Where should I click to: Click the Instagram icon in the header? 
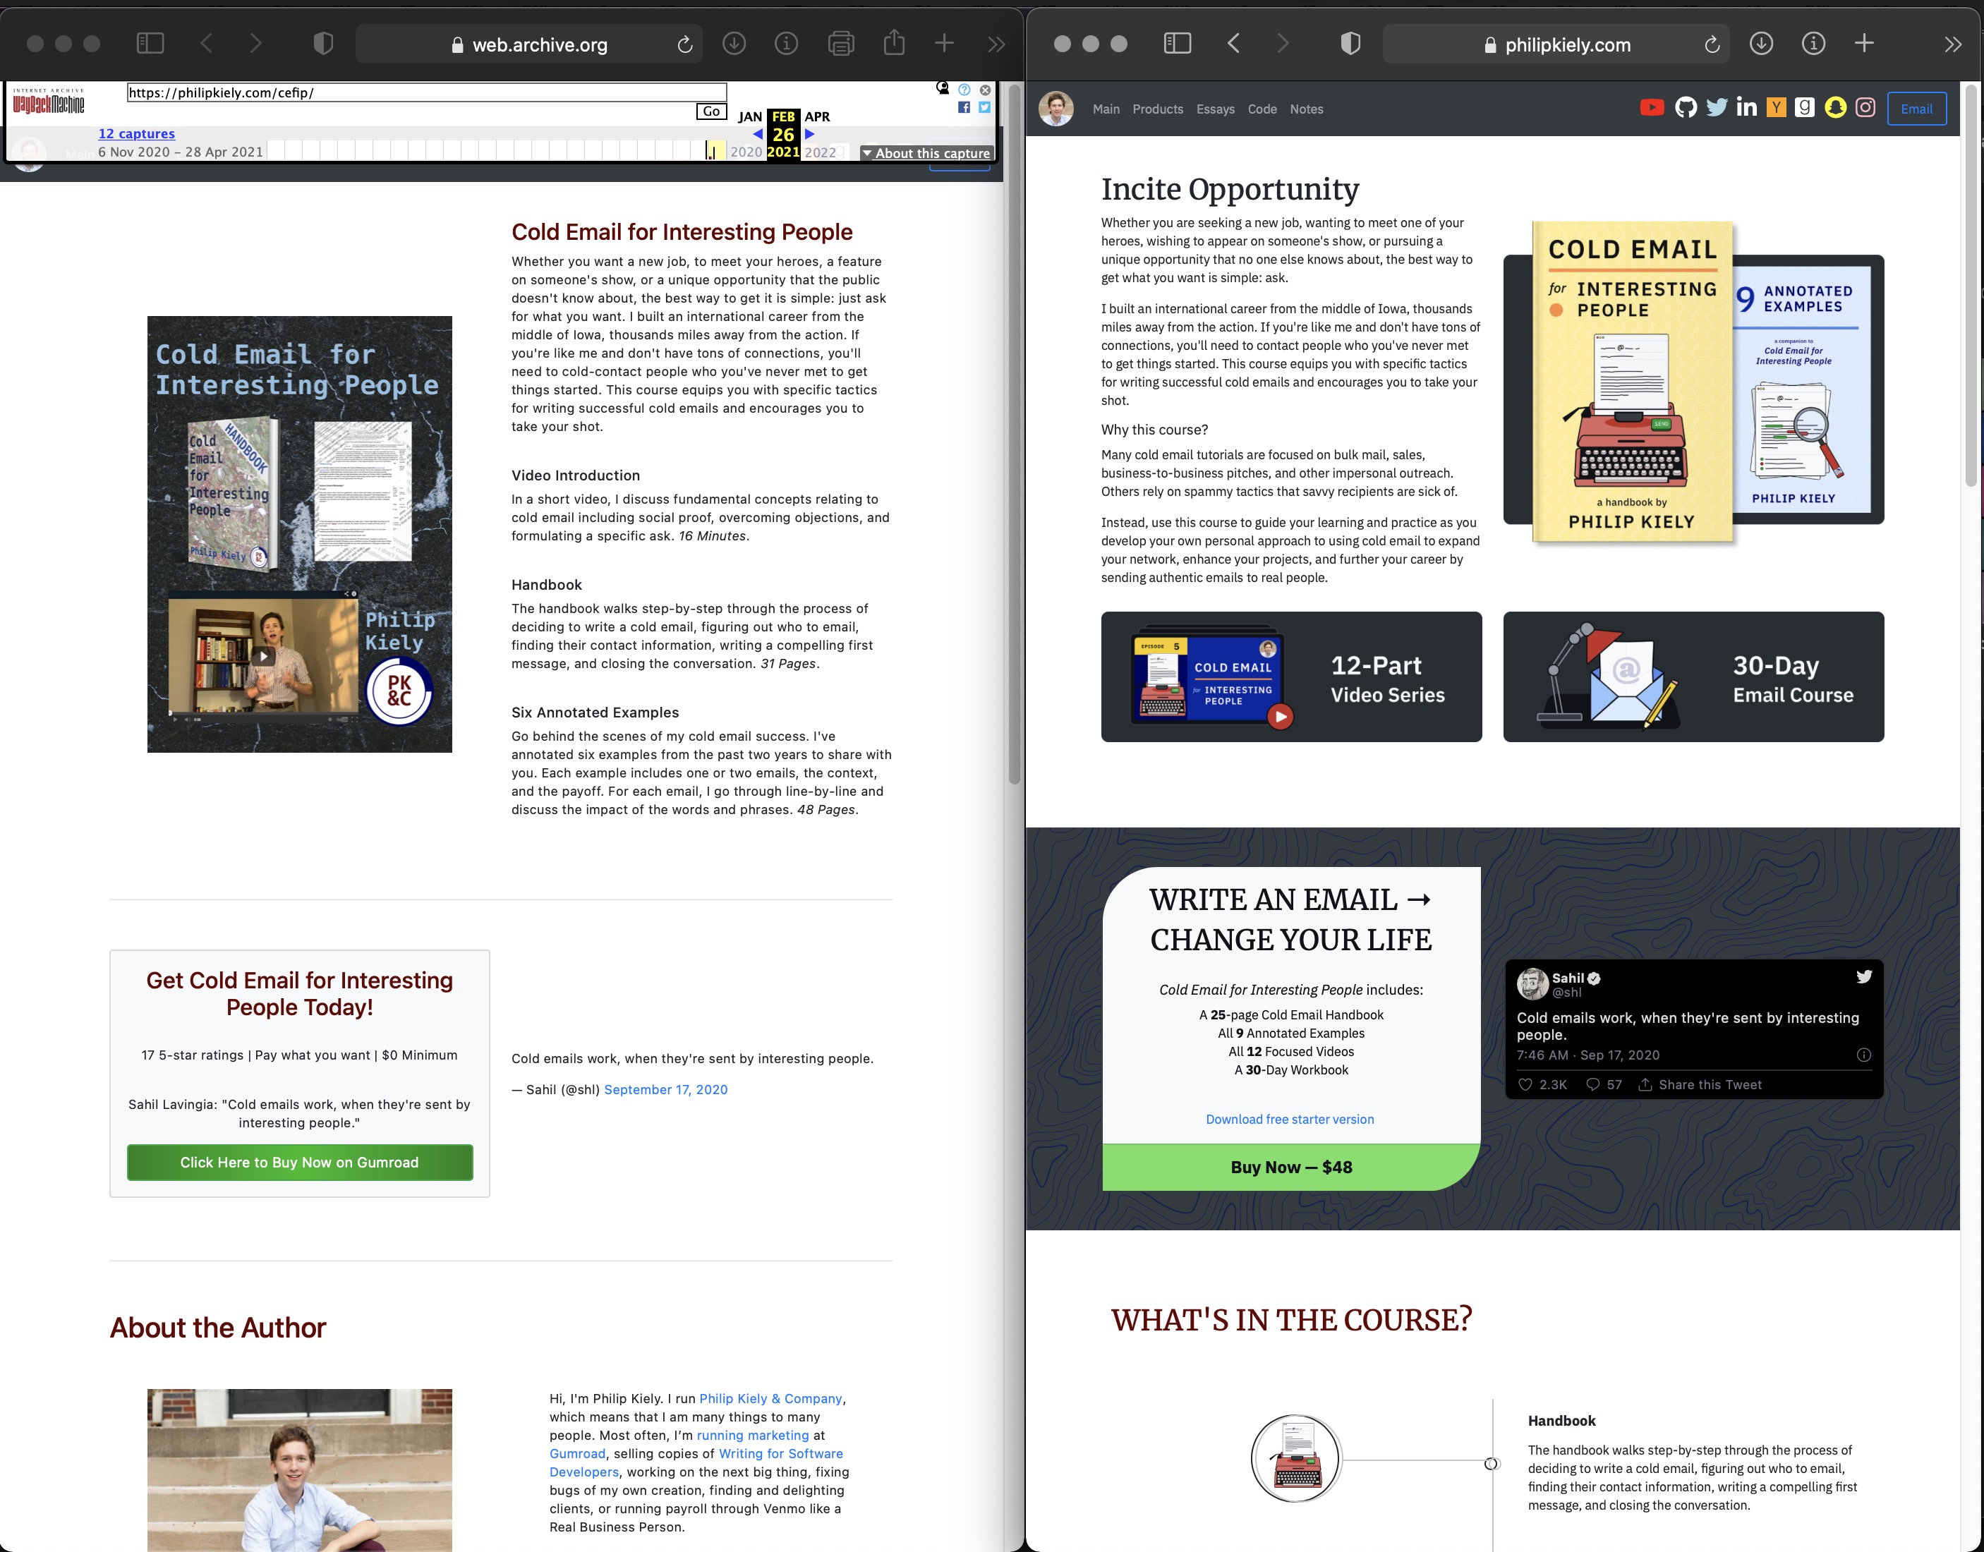pos(1865,108)
